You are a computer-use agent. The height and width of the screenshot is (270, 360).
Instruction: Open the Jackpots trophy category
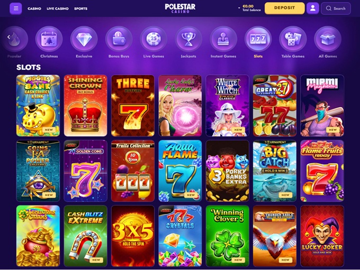pos(188,39)
